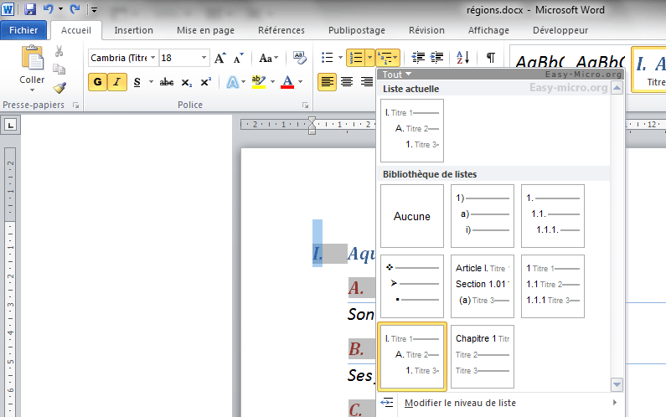
Task: Decrease font size with small A
Action: (x=239, y=58)
